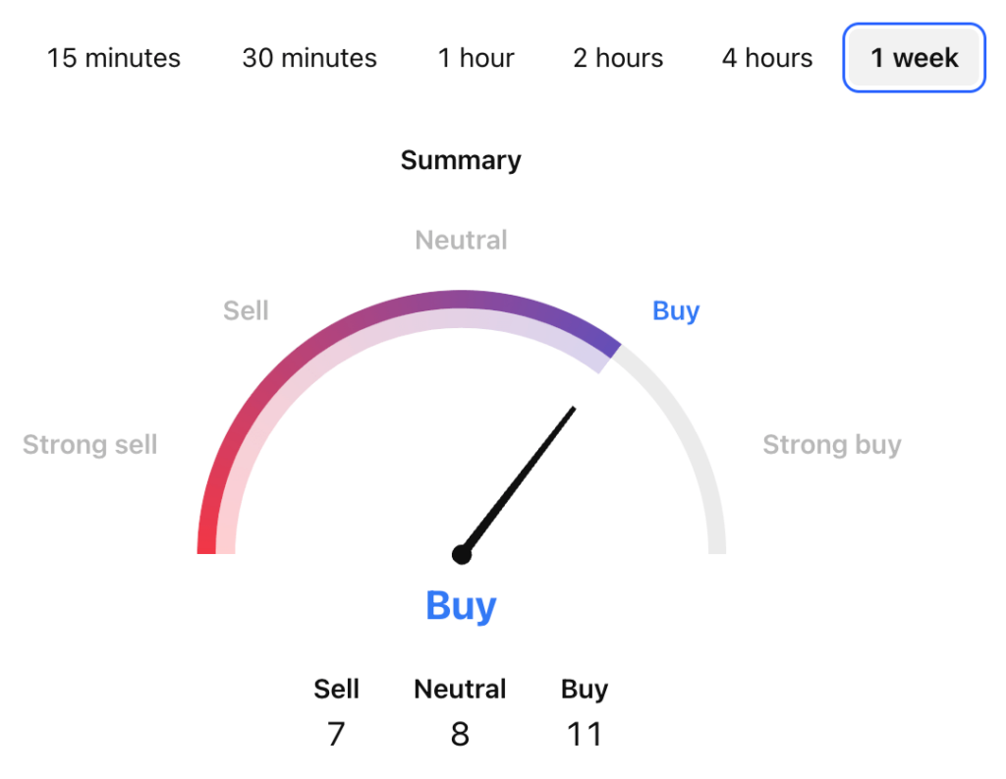Switch to the 15 minutes timeframe
Screen dimensions: 1006x779
[114, 58]
